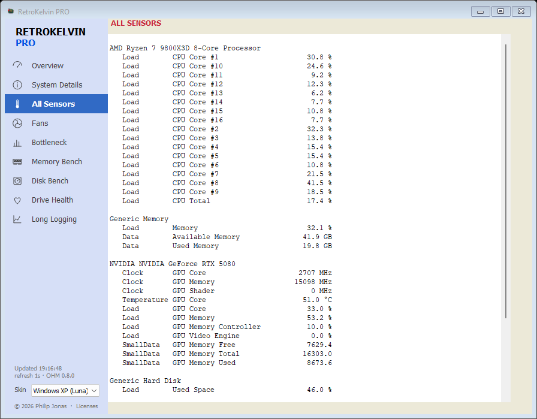Click the refresh 1s OHM 0.8.0 text

coord(44,375)
